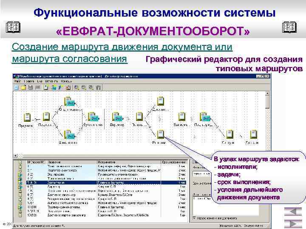Go to previous slide with back arrow
This screenshot has width=306, height=229.
click(293, 212)
